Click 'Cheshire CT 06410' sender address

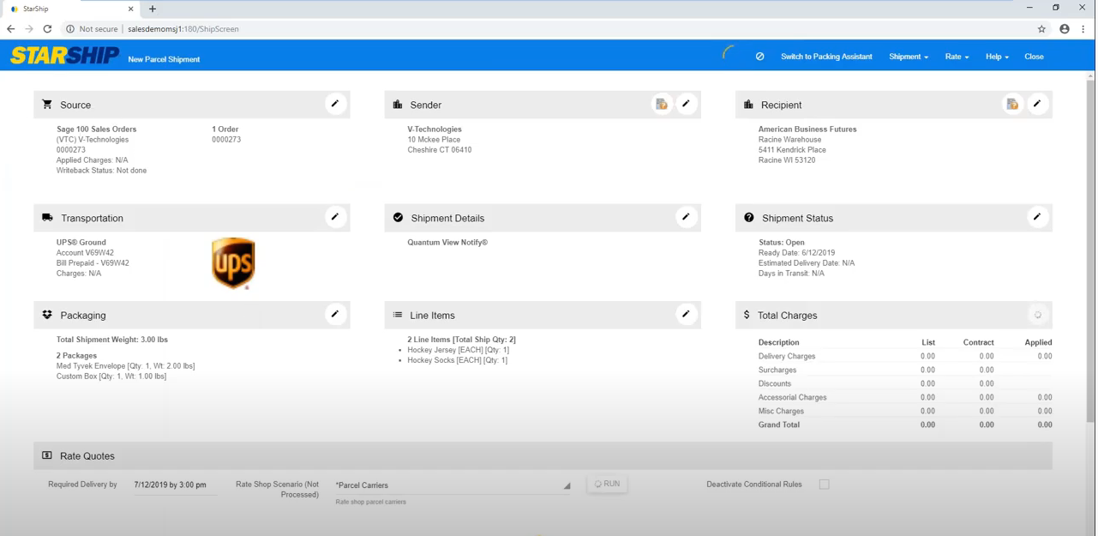(440, 150)
